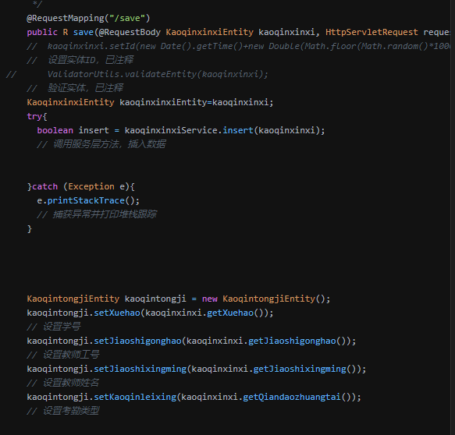Click the 'boolean insert' declaration
This screenshot has height=435, width=455.
[x=73, y=130]
